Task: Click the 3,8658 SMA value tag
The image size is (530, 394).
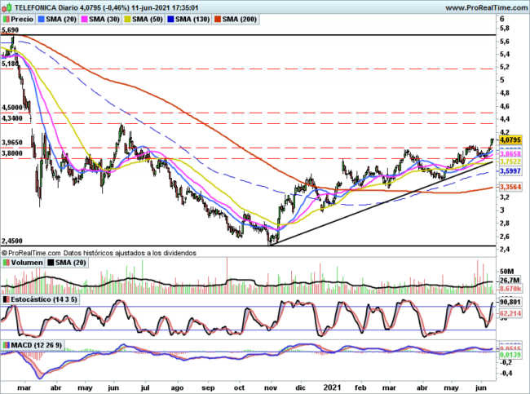Action: 510,154
